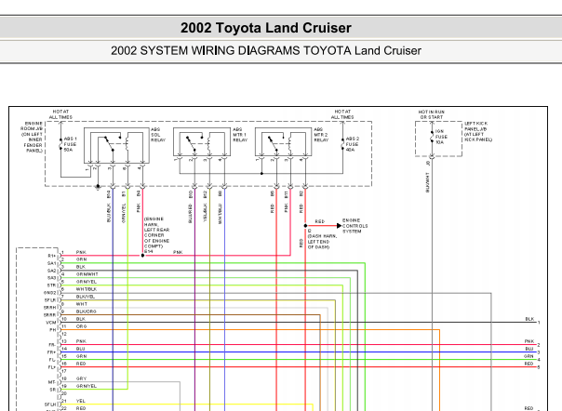Click the "(DASH HARN, LEFT END OF DASH)" note
The width and height of the screenshot is (562, 411).
322,242
